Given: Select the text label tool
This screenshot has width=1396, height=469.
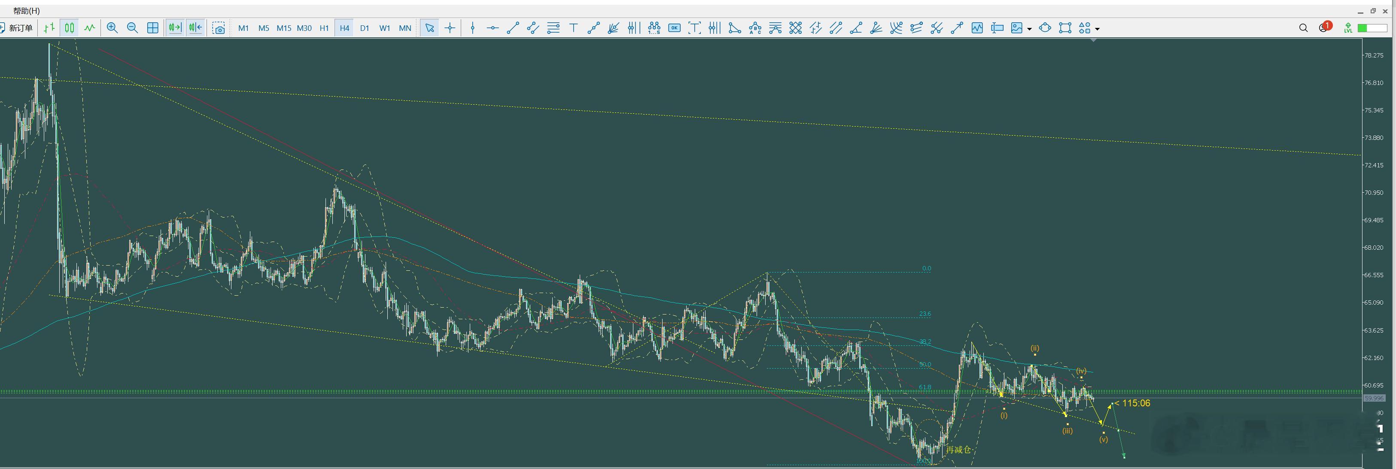Looking at the screenshot, I should pyautogui.click(x=573, y=28).
